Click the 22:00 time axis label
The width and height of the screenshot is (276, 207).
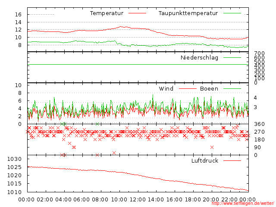click(229, 200)
